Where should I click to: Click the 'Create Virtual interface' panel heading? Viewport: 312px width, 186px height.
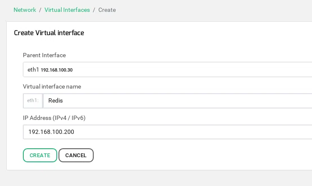(x=49, y=33)
